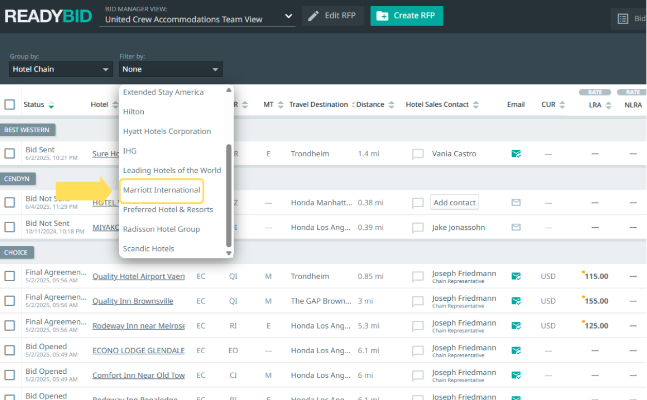
Task: Check the Quality Inn Brownsville row
Action: [x=10, y=301]
